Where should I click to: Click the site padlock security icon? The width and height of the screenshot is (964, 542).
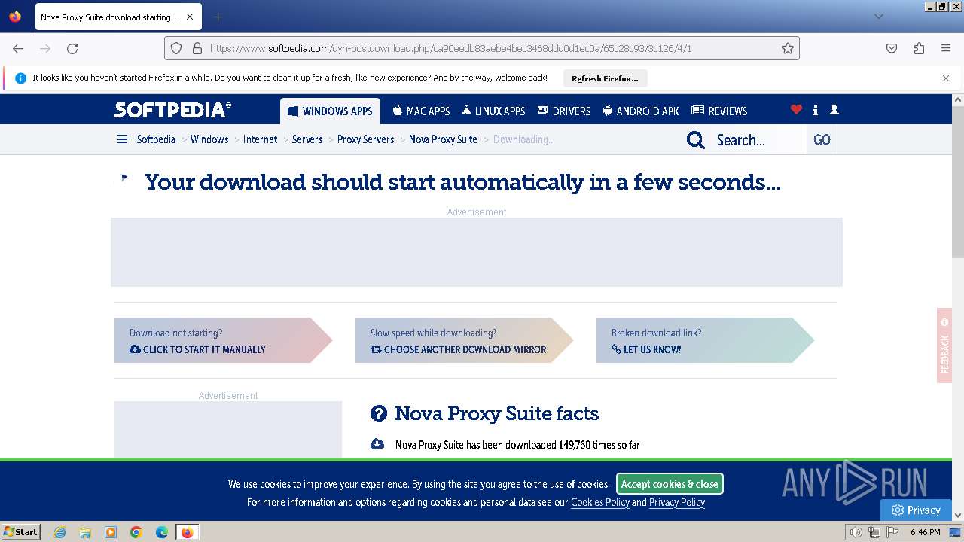coord(197,48)
